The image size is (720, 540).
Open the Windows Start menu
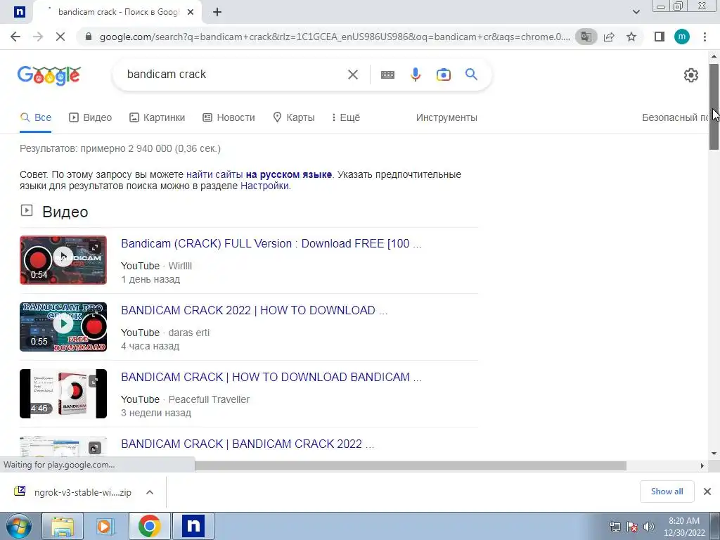(x=18, y=526)
